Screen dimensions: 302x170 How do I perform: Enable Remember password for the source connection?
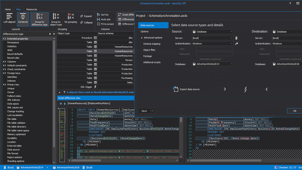pyautogui.click(x=197, y=59)
